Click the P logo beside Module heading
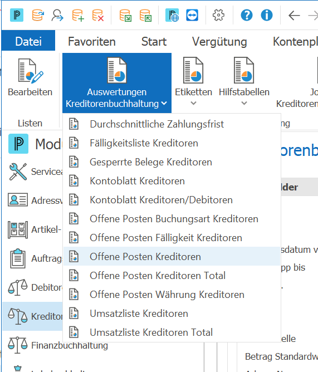 (18, 144)
